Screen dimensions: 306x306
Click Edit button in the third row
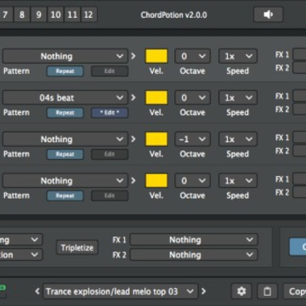coord(110,155)
